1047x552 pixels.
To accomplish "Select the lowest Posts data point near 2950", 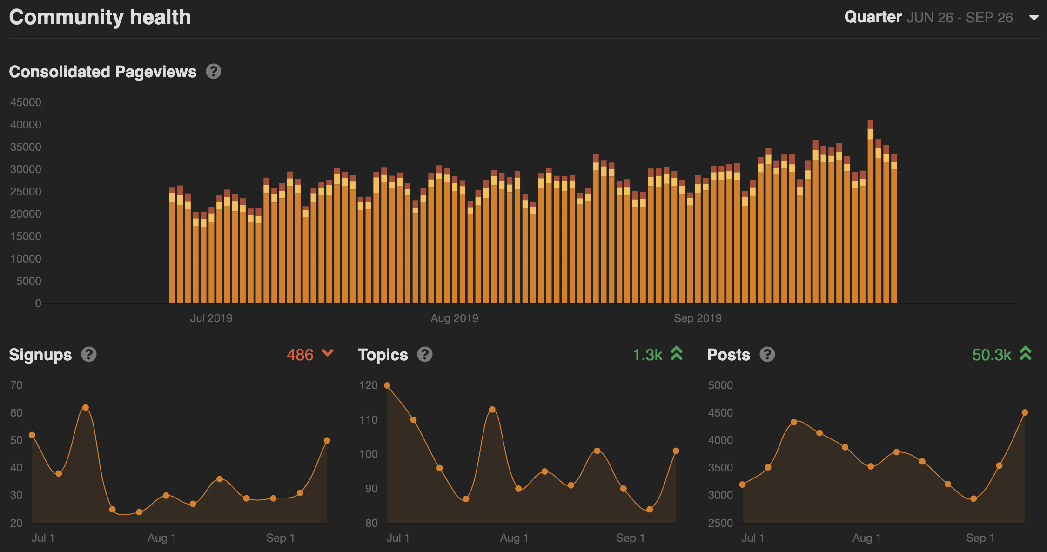I will pos(973,499).
